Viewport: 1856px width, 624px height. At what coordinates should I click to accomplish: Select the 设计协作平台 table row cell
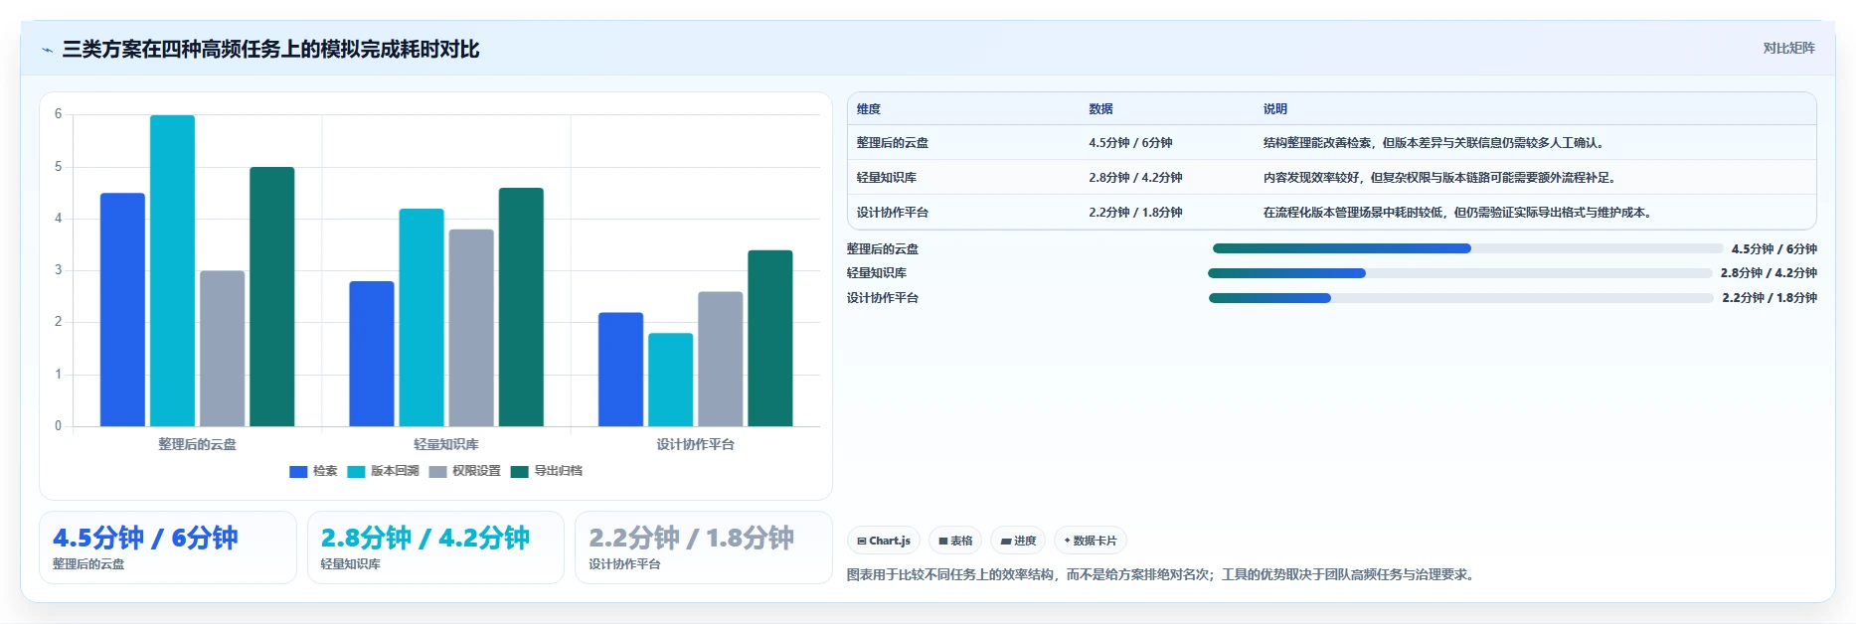tap(893, 213)
